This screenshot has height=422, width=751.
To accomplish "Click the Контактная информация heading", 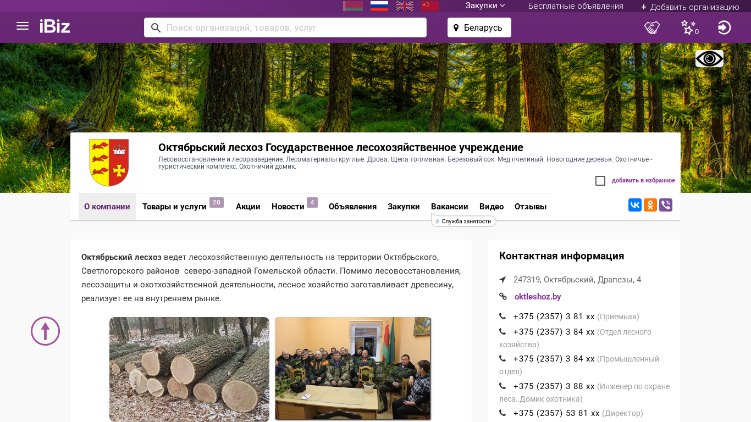I will (x=561, y=256).
